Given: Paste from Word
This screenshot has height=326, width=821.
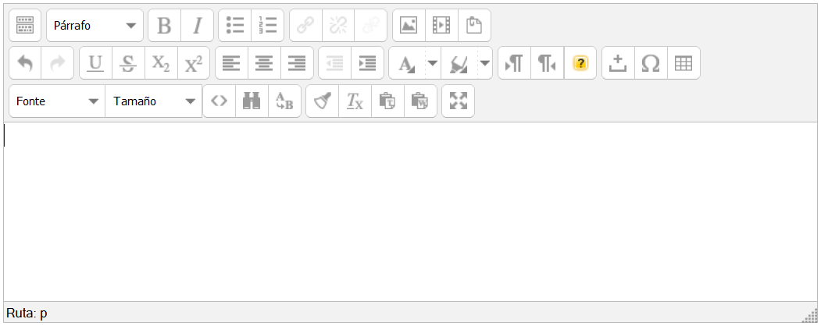Looking at the screenshot, I should (x=420, y=101).
